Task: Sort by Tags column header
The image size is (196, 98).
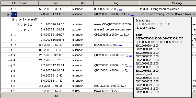Action: pos(116,3)
